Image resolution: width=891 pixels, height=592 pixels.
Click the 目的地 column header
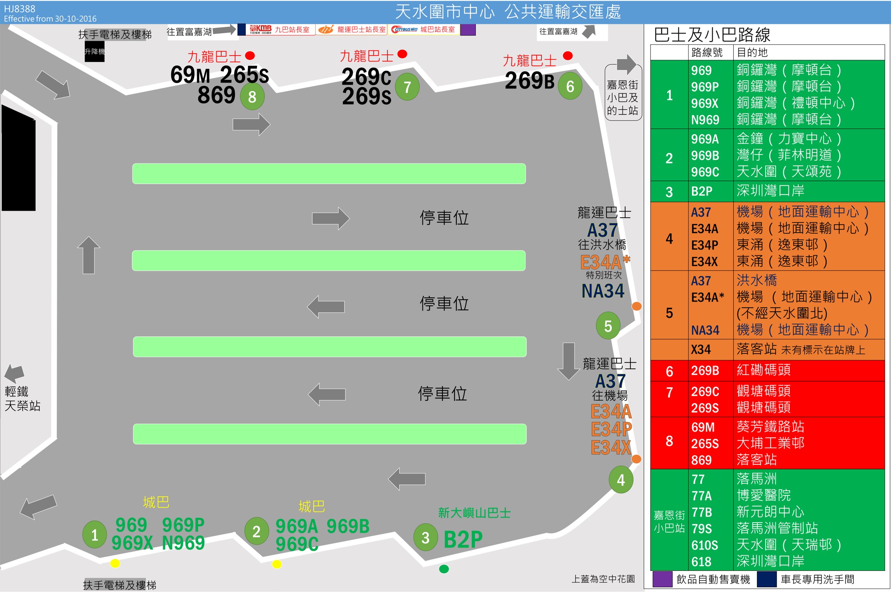752,52
